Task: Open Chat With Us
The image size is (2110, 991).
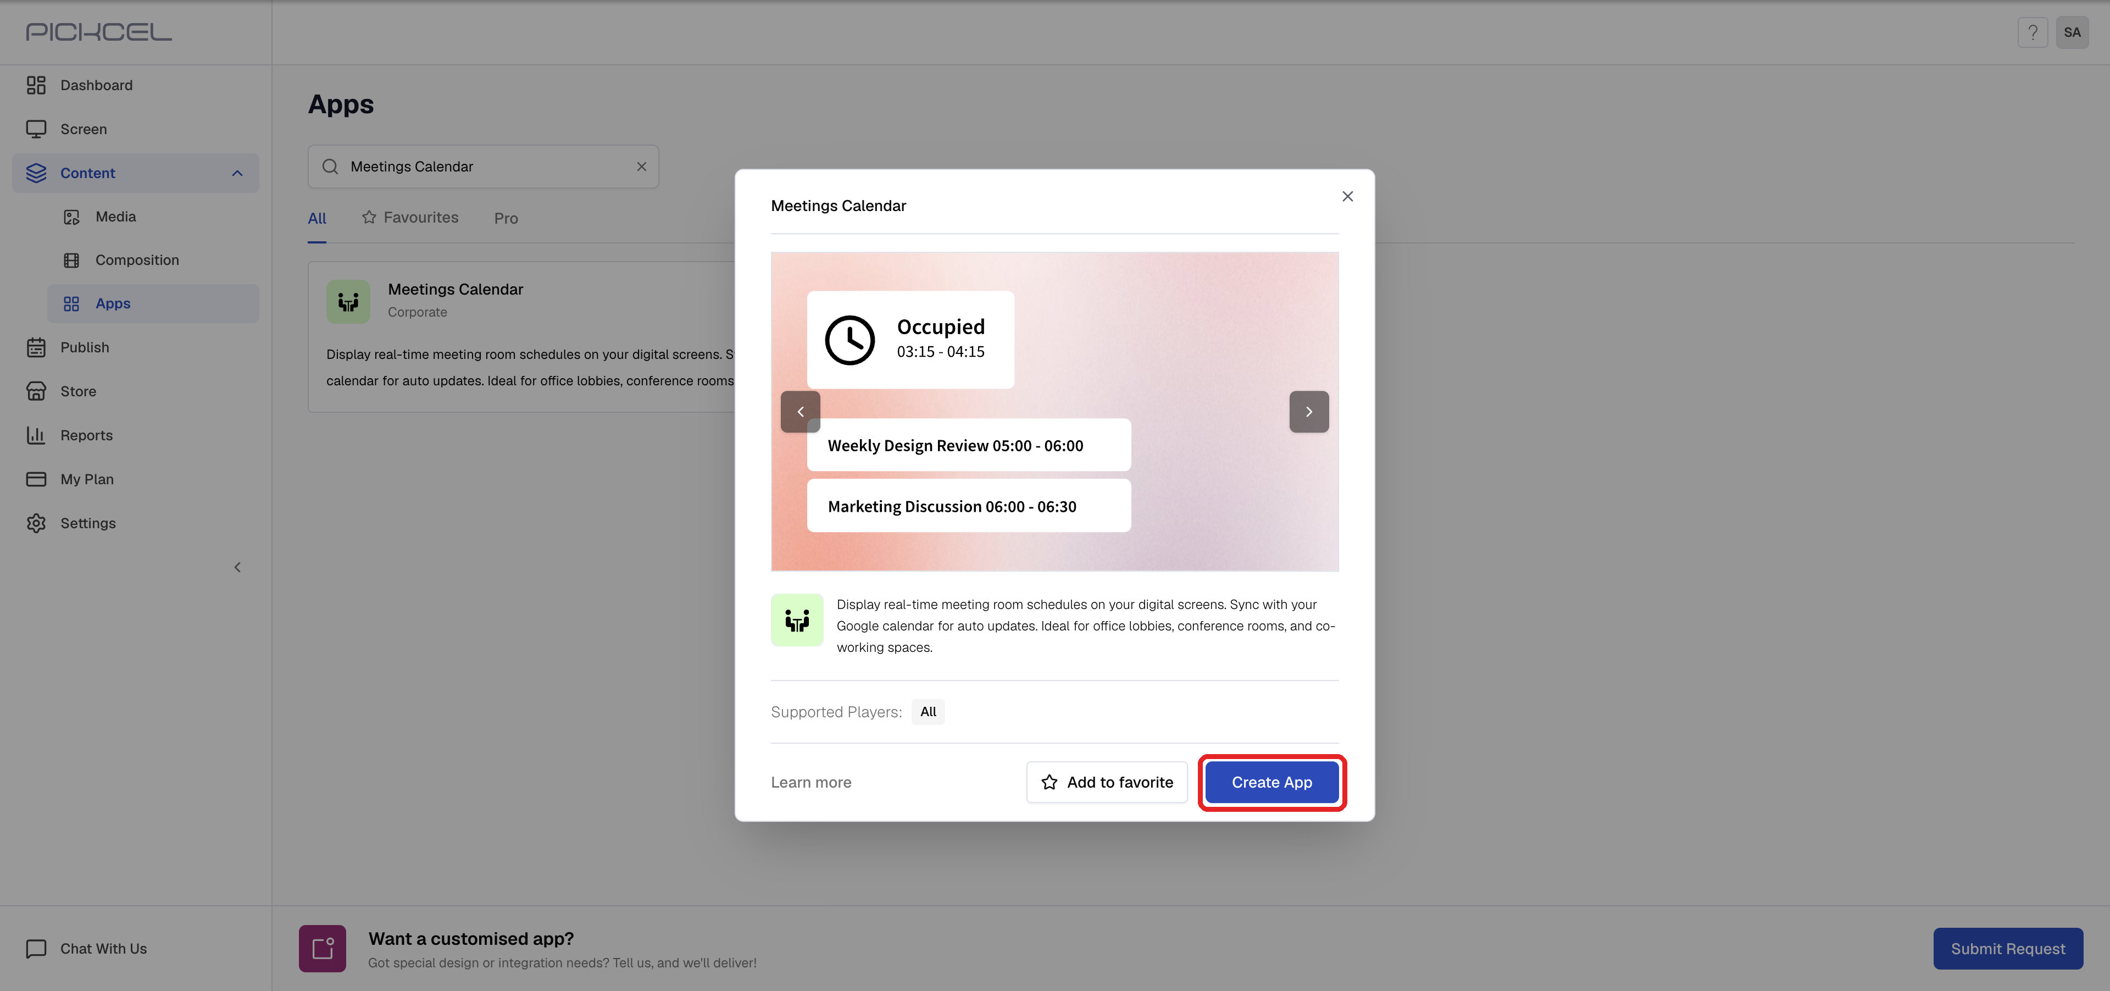Action: pyautogui.click(x=86, y=949)
